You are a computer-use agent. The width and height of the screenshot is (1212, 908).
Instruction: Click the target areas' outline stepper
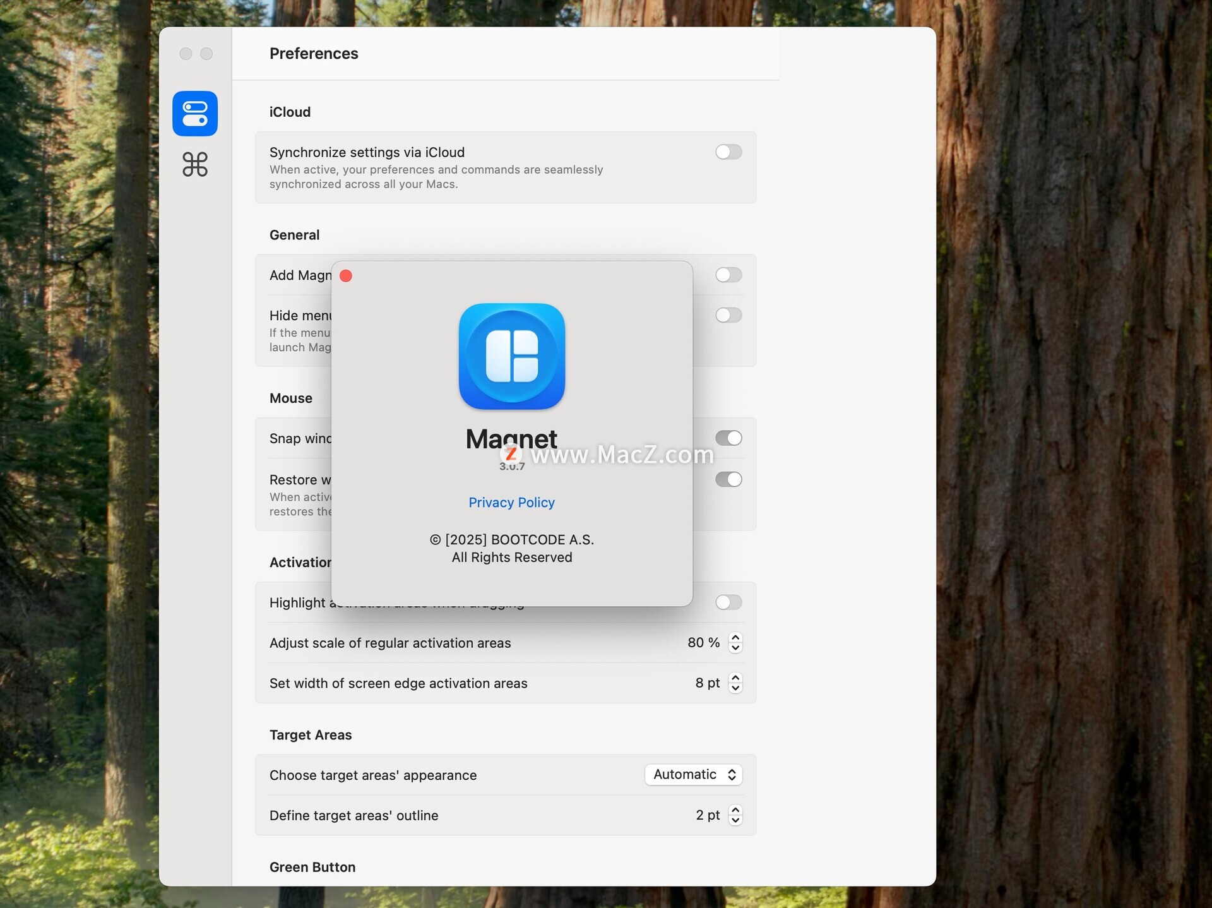point(735,815)
